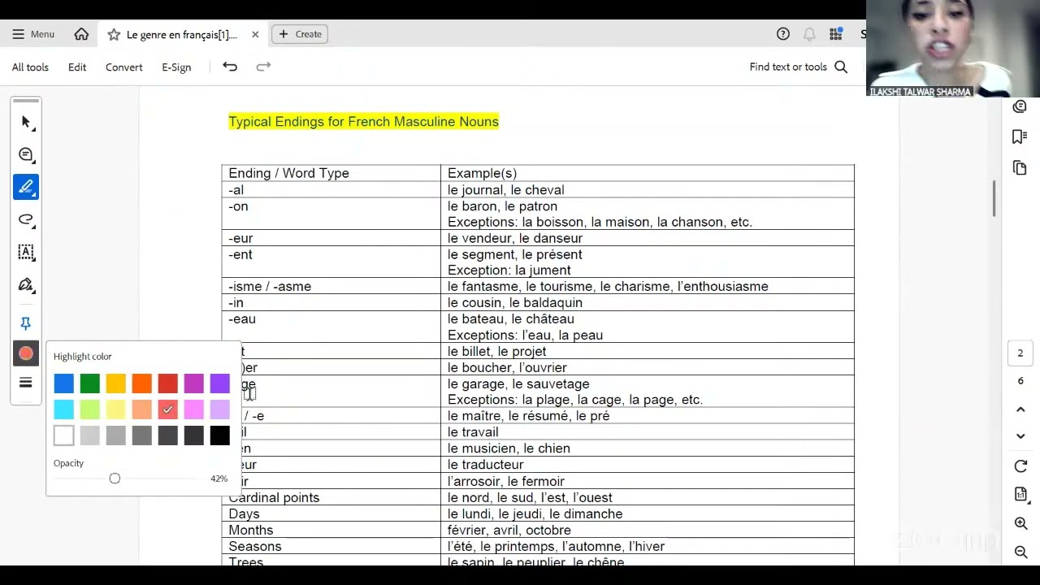The width and height of the screenshot is (1040, 585).
Task: Pick the dark green highlight swatch
Action: coord(90,383)
